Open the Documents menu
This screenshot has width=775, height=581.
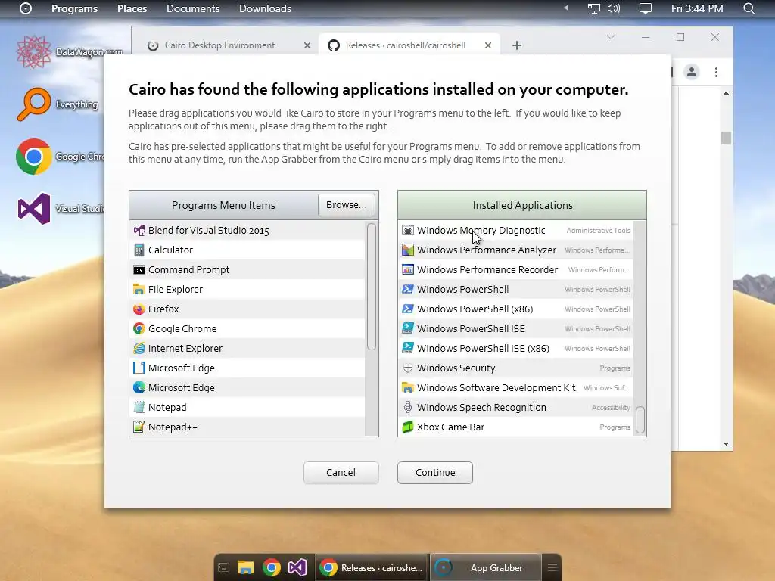tap(193, 8)
